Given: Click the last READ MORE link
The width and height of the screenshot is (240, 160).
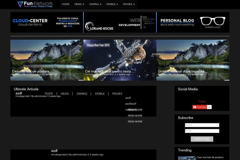Looking at the screenshot, I should tap(135, 122).
